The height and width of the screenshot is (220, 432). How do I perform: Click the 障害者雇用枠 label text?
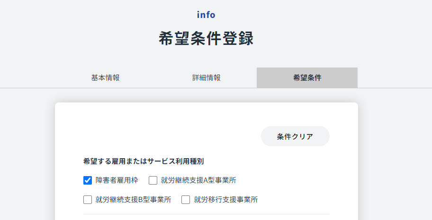(x=117, y=180)
